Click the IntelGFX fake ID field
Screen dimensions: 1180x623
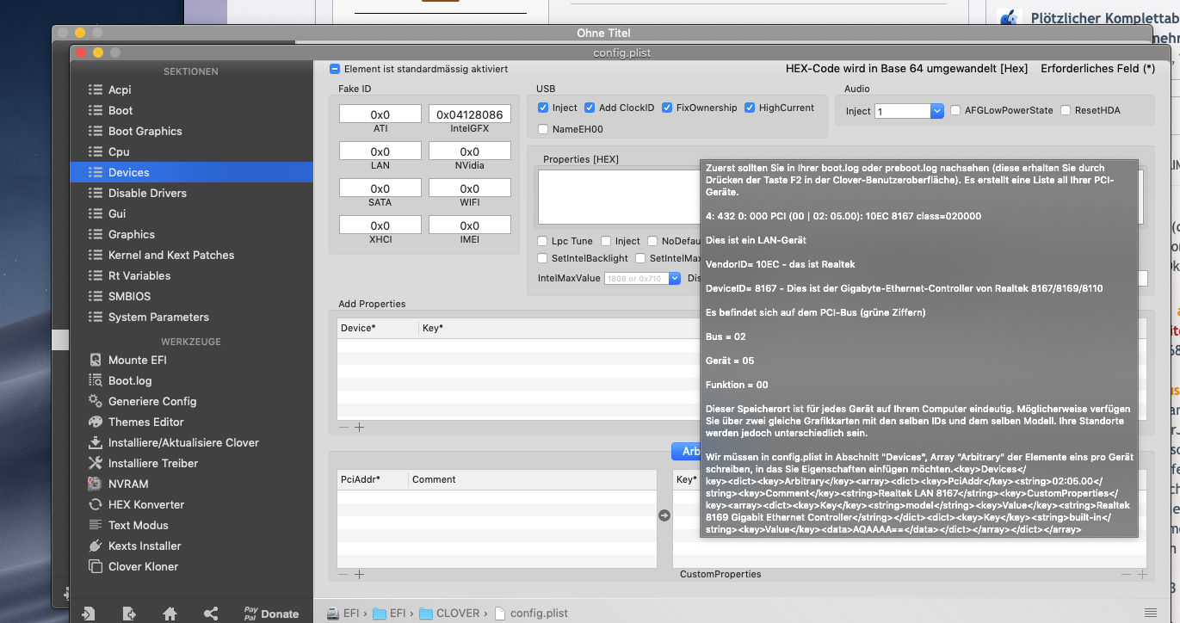(x=469, y=114)
